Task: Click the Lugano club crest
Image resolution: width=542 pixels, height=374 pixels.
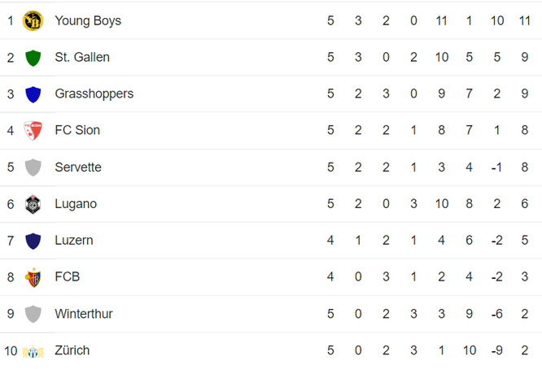Action: point(33,204)
